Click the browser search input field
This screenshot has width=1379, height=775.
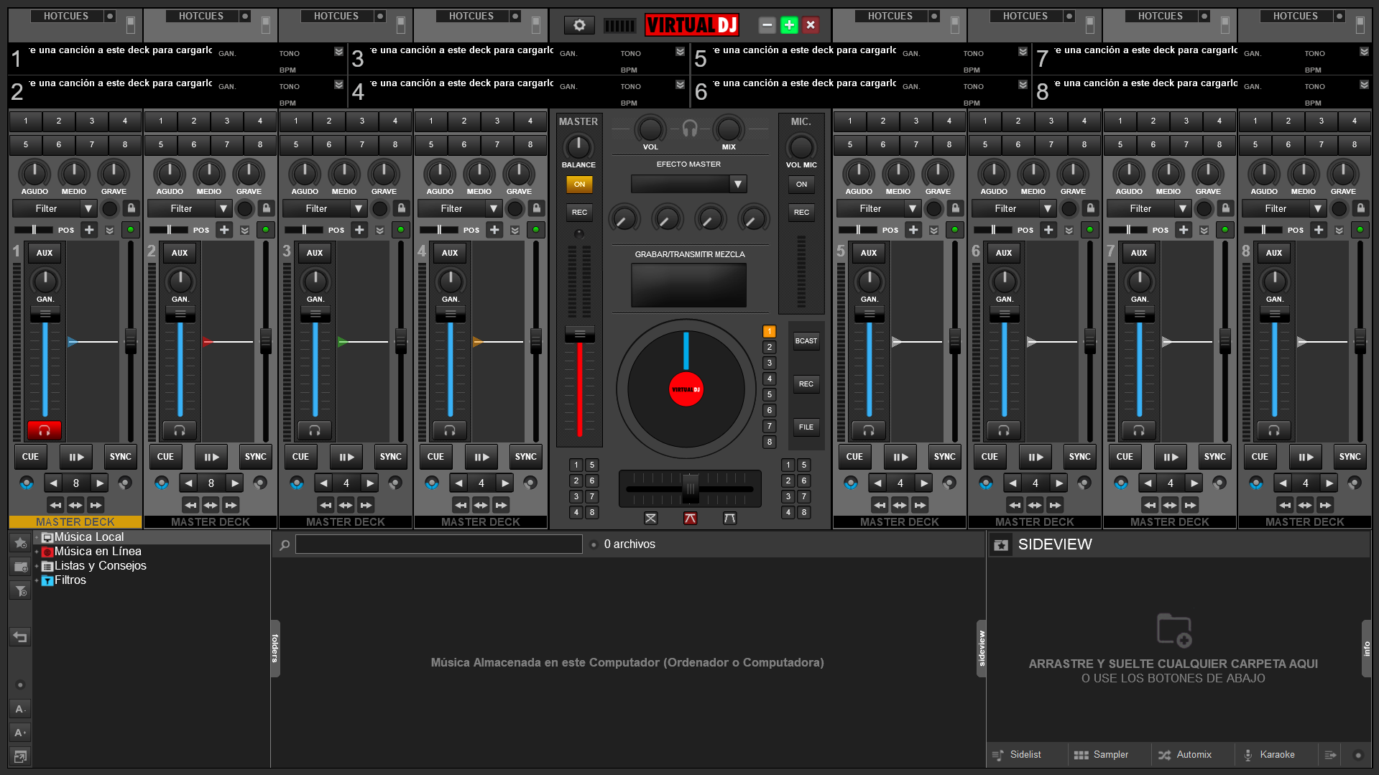tap(438, 544)
